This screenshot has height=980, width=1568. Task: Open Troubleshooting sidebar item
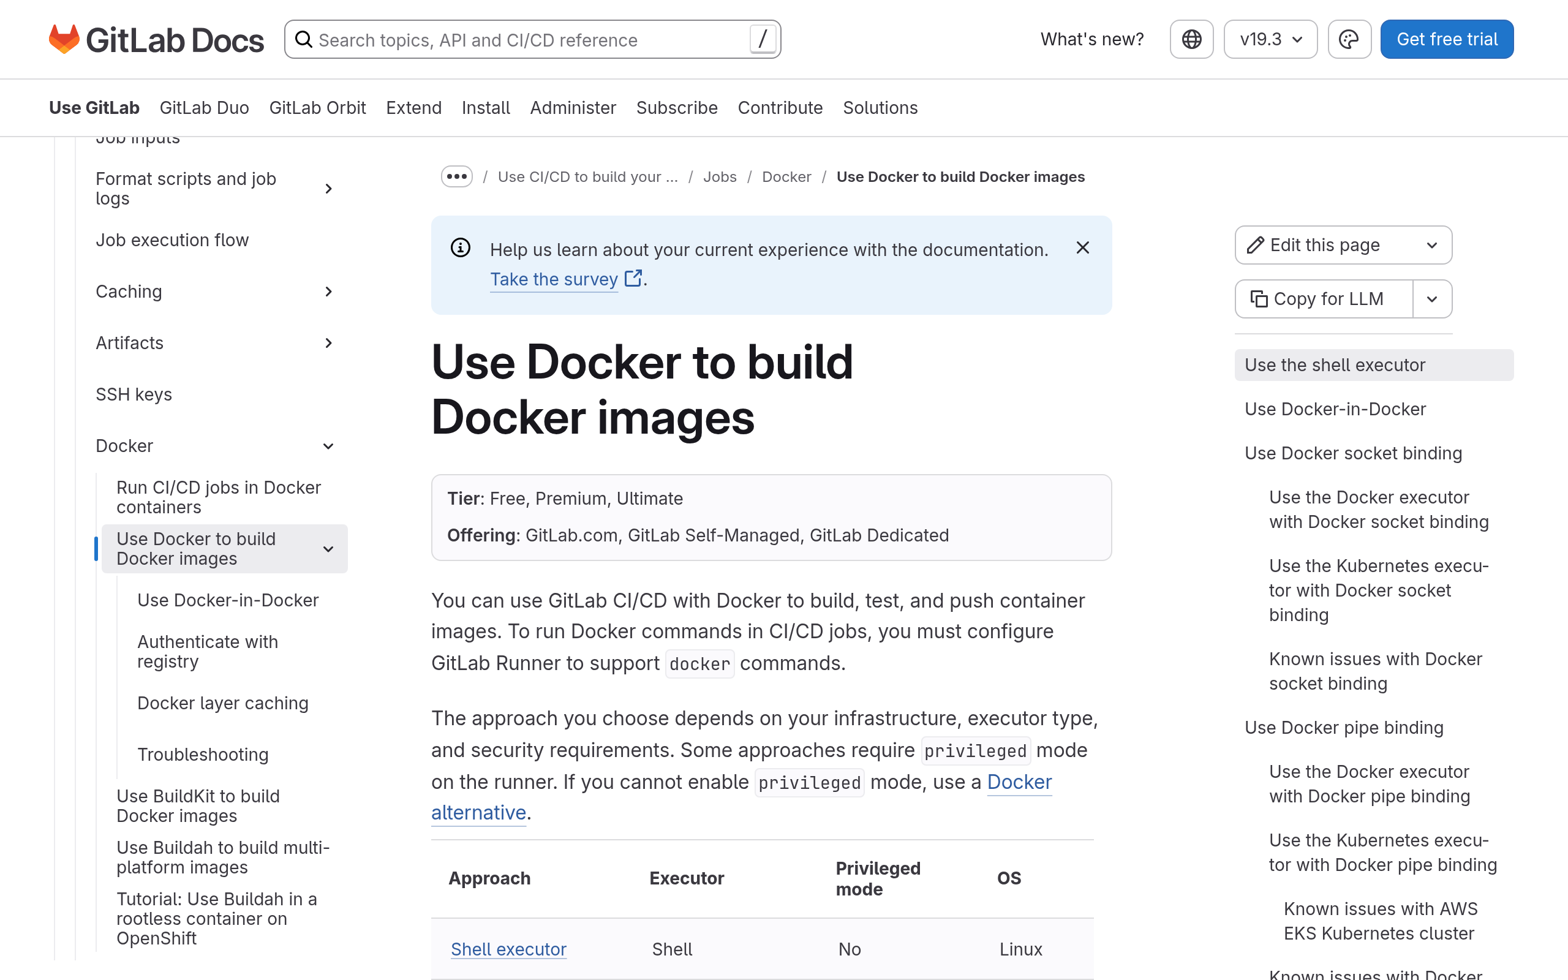coord(203,755)
